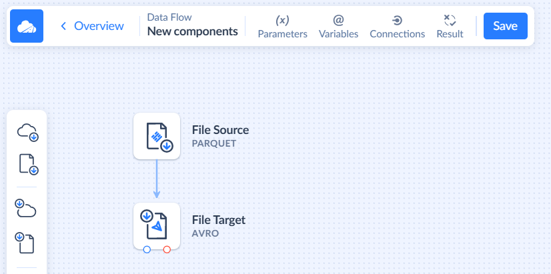Click the cloud logo home icon
Screen dimensions: 551x274
click(27, 26)
